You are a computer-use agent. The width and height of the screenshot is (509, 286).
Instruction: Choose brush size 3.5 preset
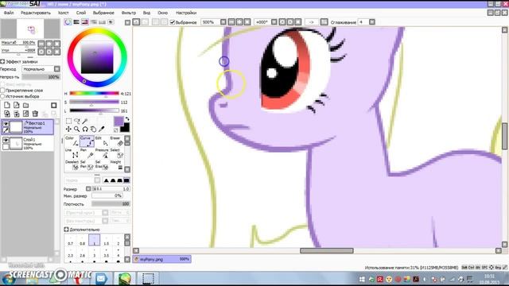[106, 253]
